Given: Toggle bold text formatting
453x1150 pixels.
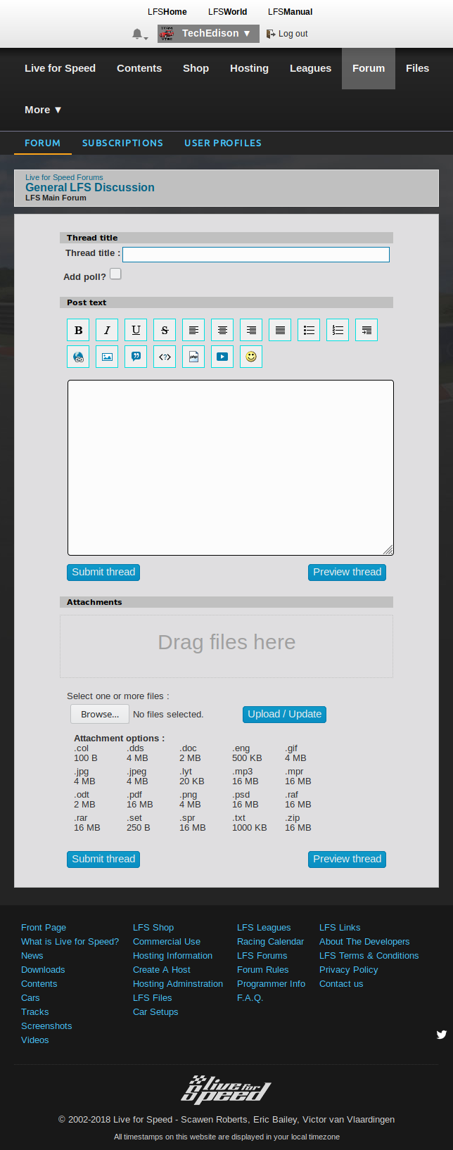Looking at the screenshot, I should coord(78,330).
